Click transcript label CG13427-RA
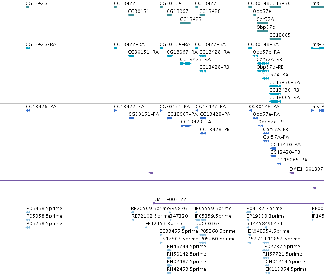 tap(210, 44)
